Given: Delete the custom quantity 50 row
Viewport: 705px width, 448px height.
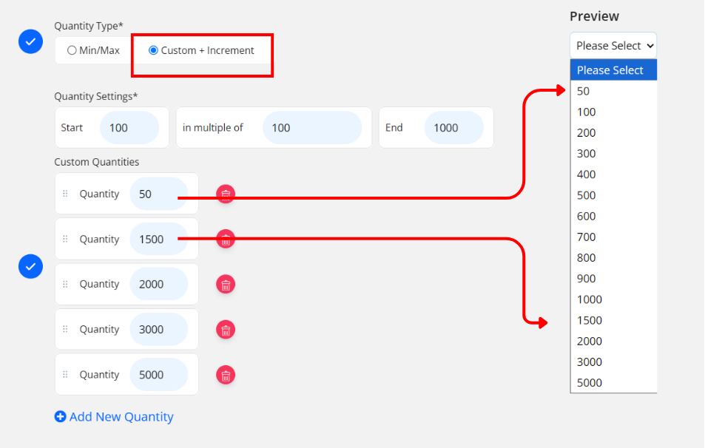Looking at the screenshot, I should coord(226,194).
